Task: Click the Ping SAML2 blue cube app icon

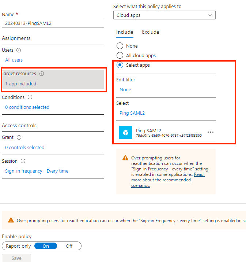Action: [x=126, y=133]
